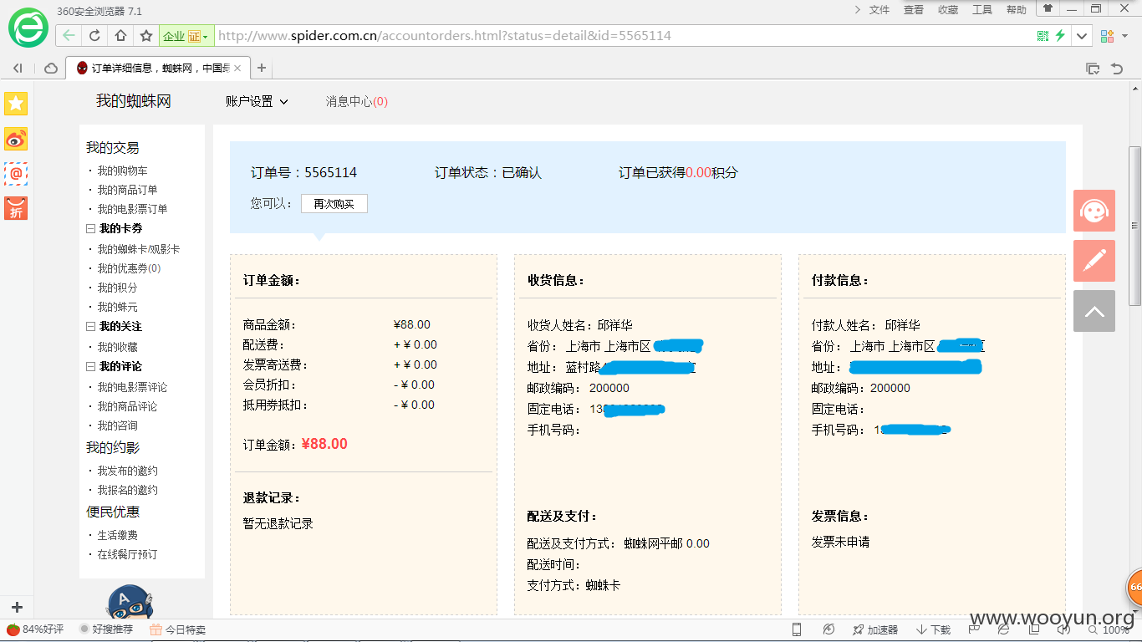Open the mail @ icon in sidebar
The height and width of the screenshot is (642, 1142).
16,174
